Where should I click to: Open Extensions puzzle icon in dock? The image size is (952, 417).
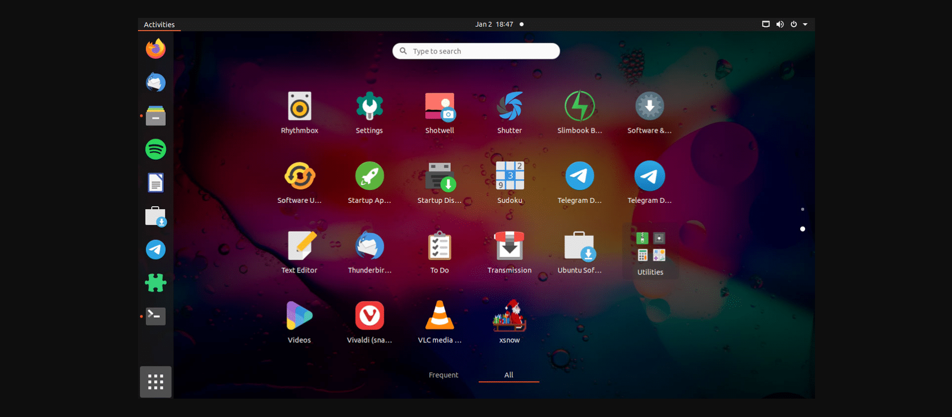(x=156, y=283)
